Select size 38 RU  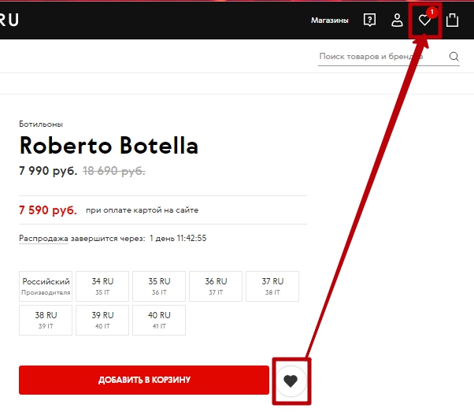46,320
